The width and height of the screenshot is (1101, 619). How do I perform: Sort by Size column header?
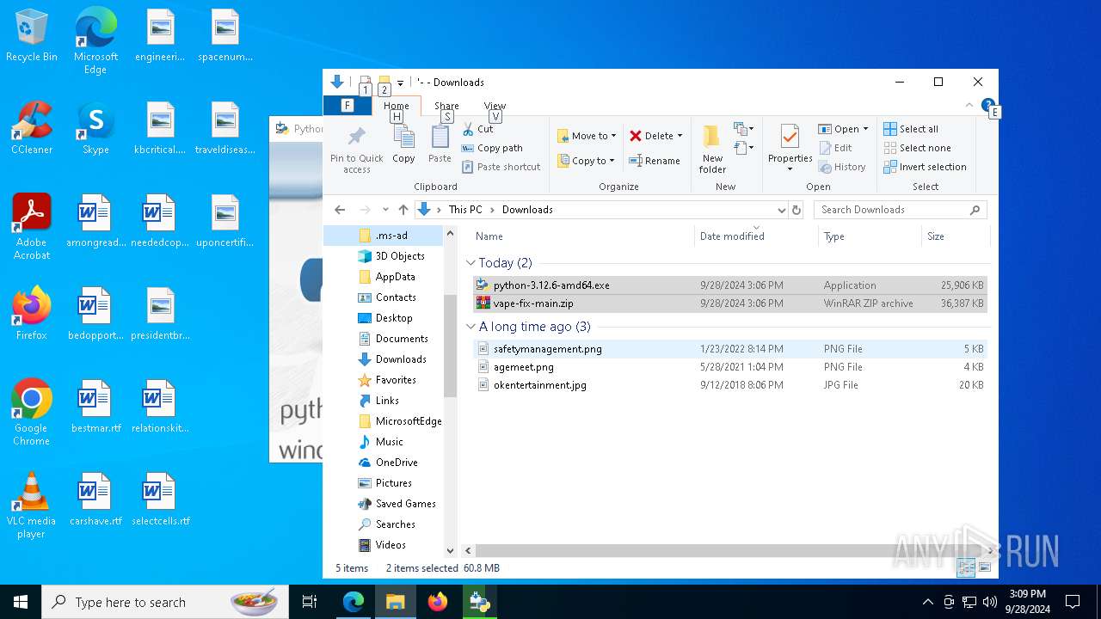(936, 236)
